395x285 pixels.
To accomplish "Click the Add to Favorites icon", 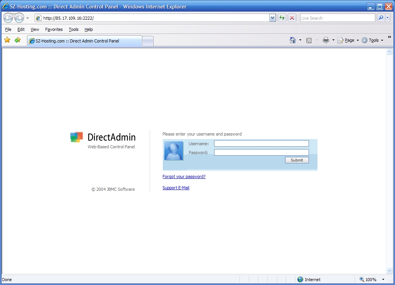I will 17,40.
